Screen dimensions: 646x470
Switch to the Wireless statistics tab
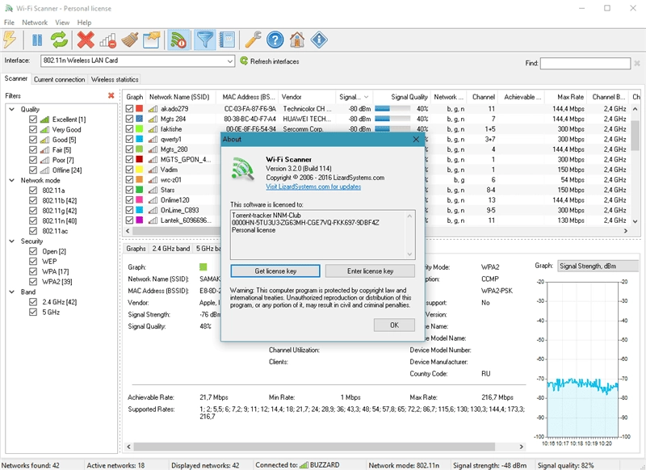pos(115,79)
